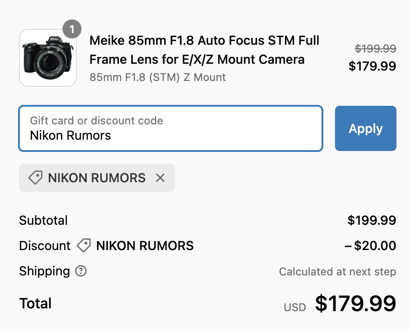The height and width of the screenshot is (331, 410).
Task: Click the Calculated at next step text
Action: pyautogui.click(x=337, y=272)
